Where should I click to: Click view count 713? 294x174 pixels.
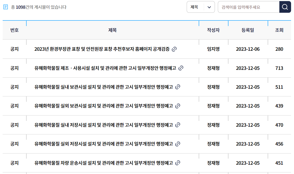pos(279,68)
